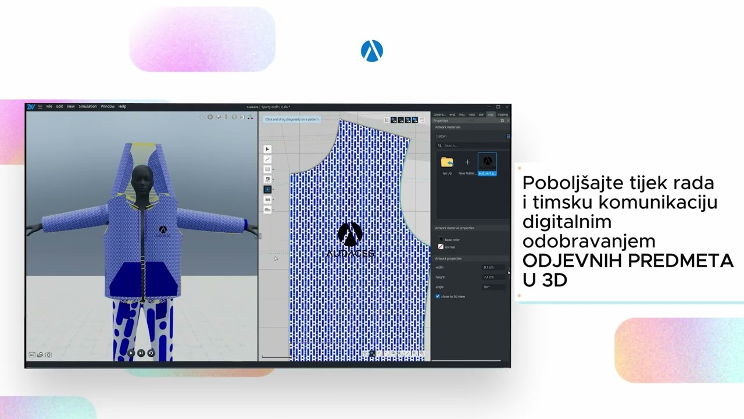744x419 pixels.
Task: Select the shoe-shaped tool at toolbar bottom
Action: click(267, 209)
